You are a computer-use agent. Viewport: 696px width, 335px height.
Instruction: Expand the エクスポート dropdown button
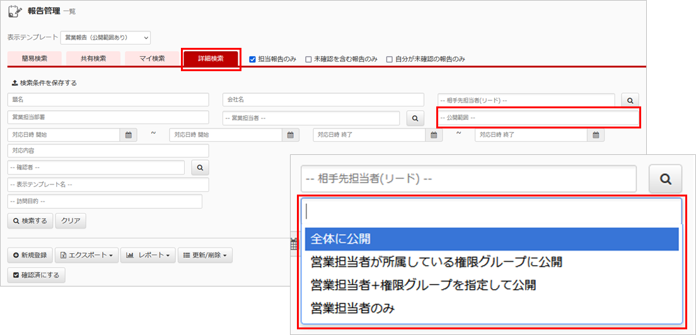87,255
